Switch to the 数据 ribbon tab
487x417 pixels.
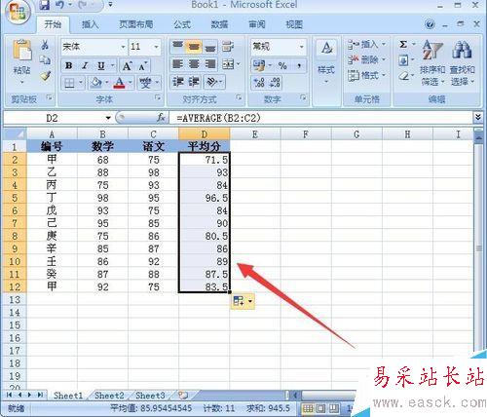click(220, 24)
